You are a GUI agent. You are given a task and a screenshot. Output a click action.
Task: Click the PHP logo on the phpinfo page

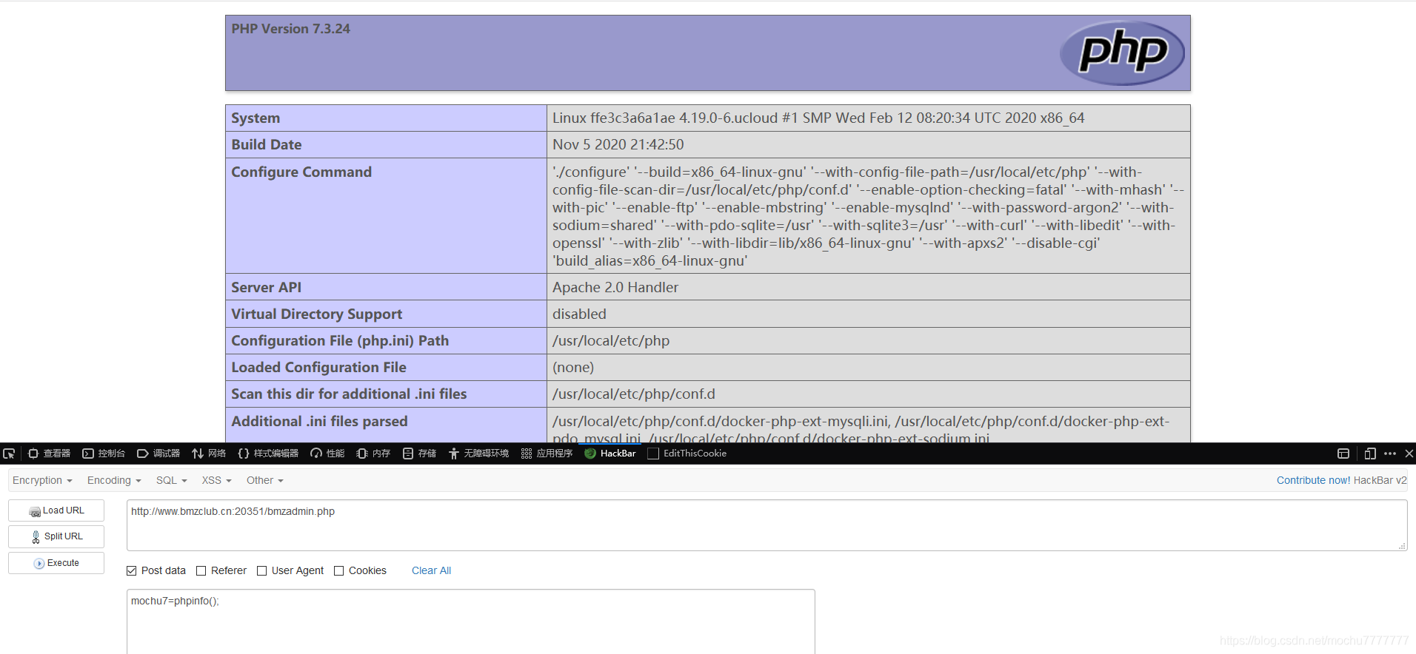pos(1122,53)
